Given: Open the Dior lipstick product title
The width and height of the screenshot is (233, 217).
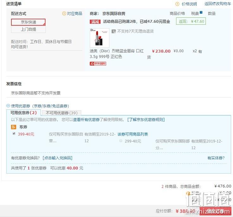Looking at the screenshot, I should [117, 54].
